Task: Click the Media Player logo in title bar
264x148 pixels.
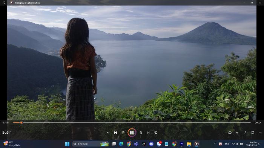Action: coord(11,3)
